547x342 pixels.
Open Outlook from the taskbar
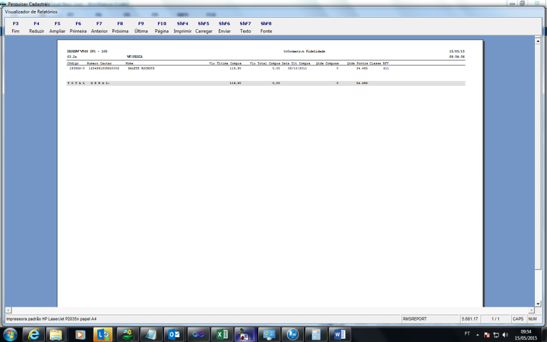(174, 335)
